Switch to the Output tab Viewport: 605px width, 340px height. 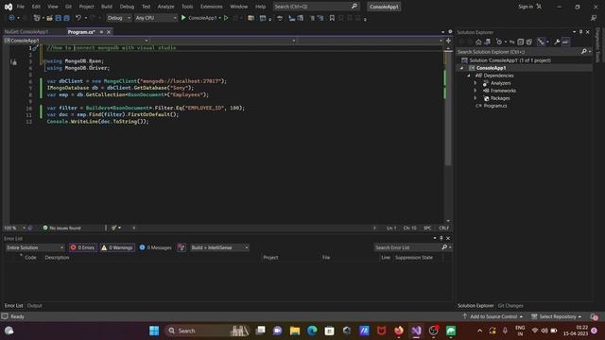[x=34, y=306]
